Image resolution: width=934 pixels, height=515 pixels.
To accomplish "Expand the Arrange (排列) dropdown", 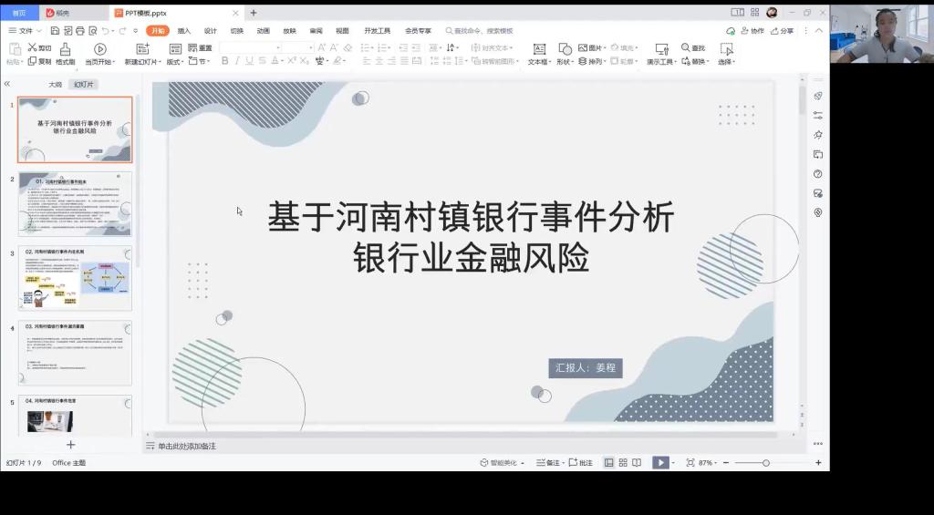I will click(x=594, y=62).
